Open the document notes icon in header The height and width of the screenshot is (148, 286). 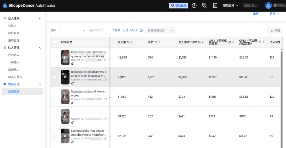point(215,6)
